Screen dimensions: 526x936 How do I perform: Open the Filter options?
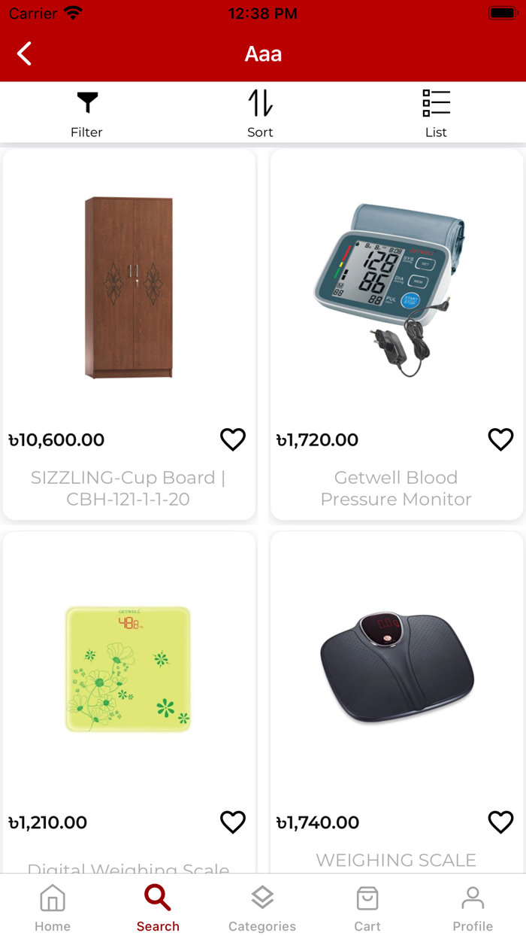87,114
